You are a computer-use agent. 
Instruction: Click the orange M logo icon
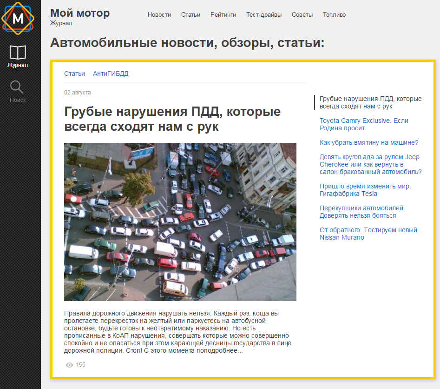(x=18, y=18)
